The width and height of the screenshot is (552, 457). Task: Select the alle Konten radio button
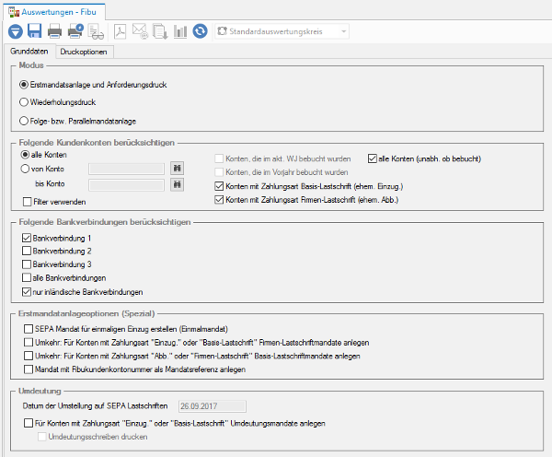[x=25, y=155]
